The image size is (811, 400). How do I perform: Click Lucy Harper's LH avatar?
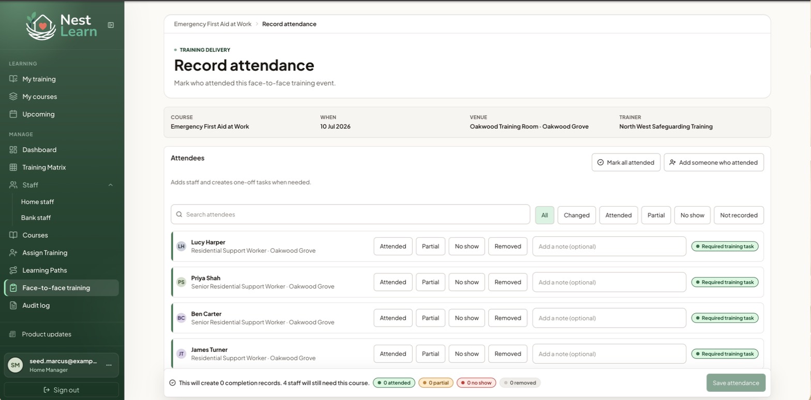coord(181,247)
